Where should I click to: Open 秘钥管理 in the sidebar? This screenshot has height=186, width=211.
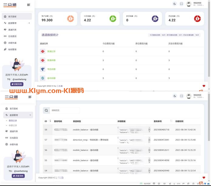(12, 50)
